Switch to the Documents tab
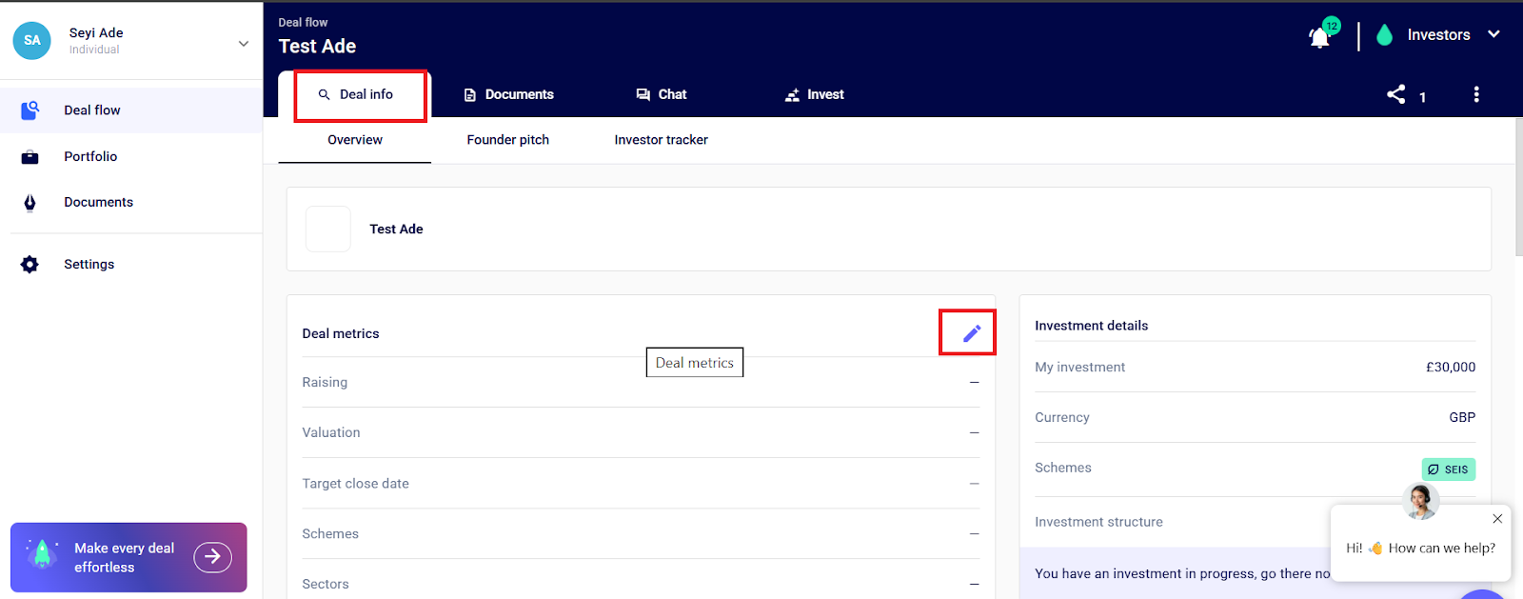This screenshot has height=599, width=1523. (508, 94)
